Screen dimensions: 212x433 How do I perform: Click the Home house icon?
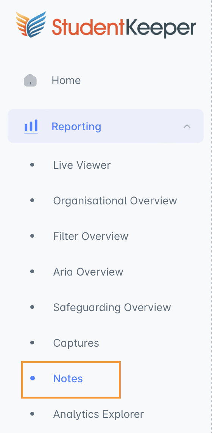(x=30, y=80)
